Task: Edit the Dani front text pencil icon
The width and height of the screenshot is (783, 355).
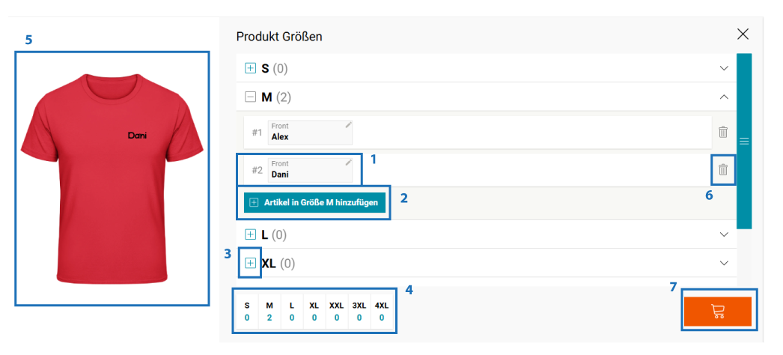Action: tap(349, 163)
